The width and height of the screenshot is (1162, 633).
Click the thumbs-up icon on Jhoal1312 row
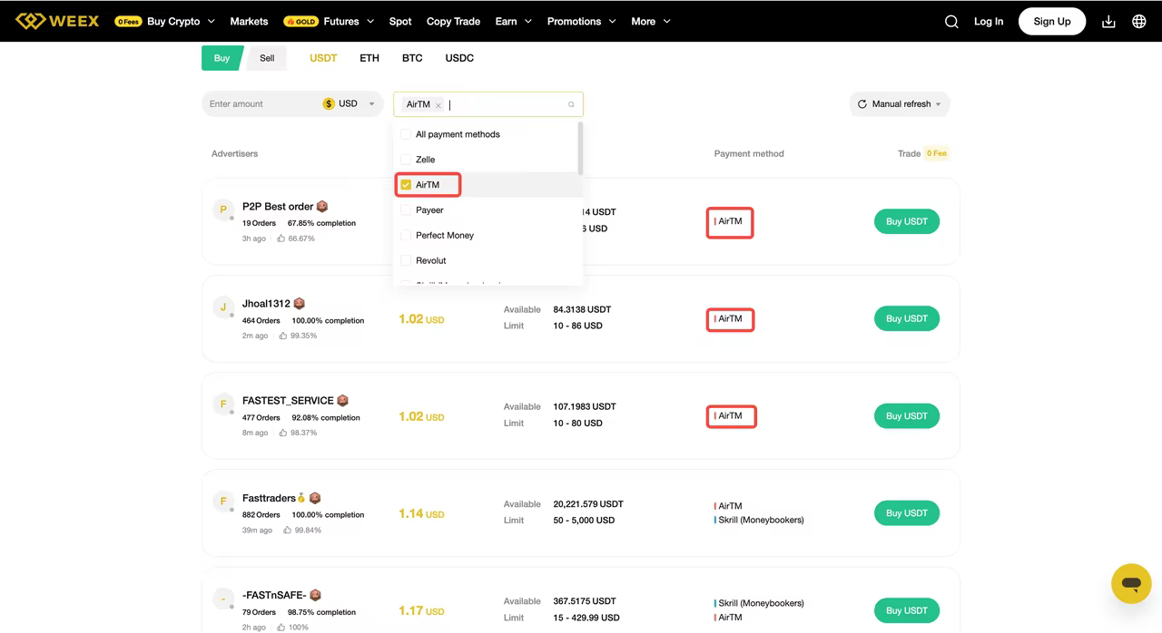point(282,336)
